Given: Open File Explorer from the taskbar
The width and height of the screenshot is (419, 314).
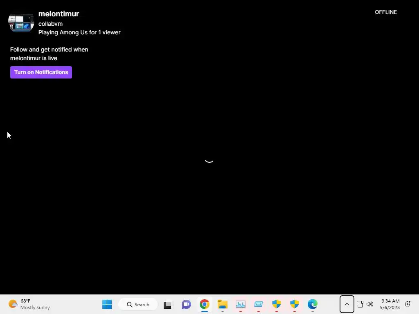Looking at the screenshot, I should pyautogui.click(x=222, y=304).
